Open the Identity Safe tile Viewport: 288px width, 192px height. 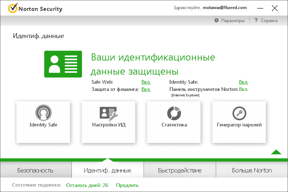[43, 122]
